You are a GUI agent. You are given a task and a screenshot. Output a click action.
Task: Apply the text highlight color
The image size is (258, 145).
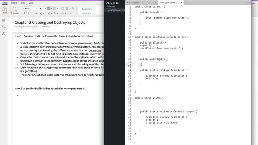48,13
